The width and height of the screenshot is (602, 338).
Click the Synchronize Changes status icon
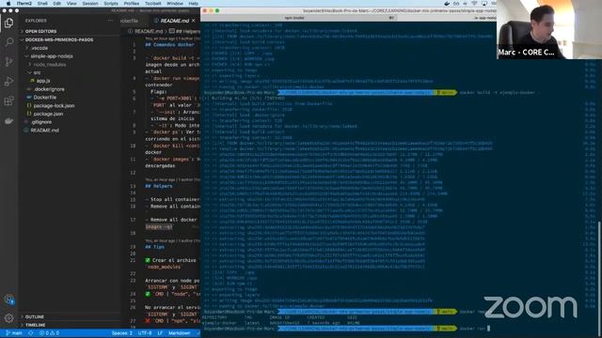pos(31,333)
